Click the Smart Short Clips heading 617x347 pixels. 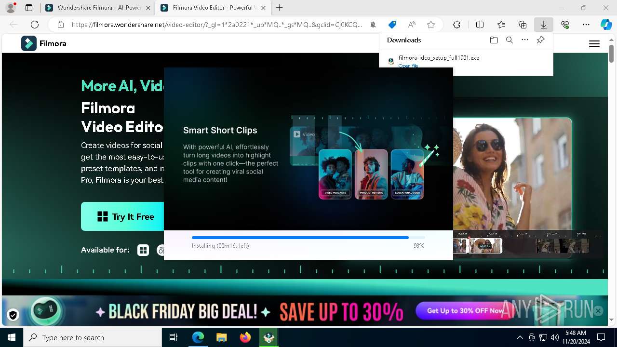coord(220,130)
